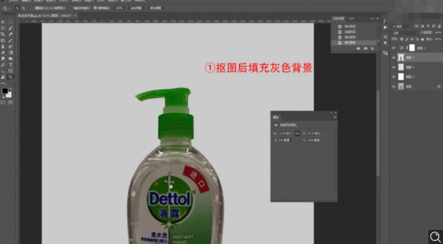Open the layer filter type dropdown
This screenshot has width=443, height=244.
[401, 26]
